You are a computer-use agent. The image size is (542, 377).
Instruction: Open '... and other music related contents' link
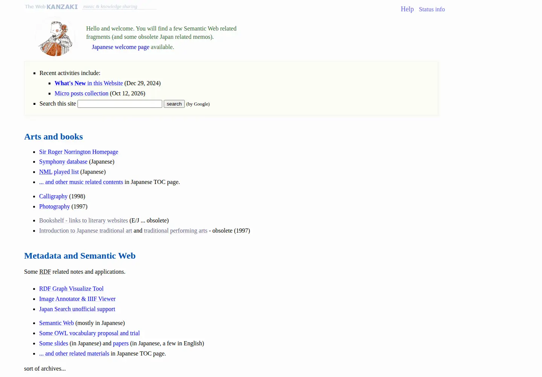(x=81, y=182)
